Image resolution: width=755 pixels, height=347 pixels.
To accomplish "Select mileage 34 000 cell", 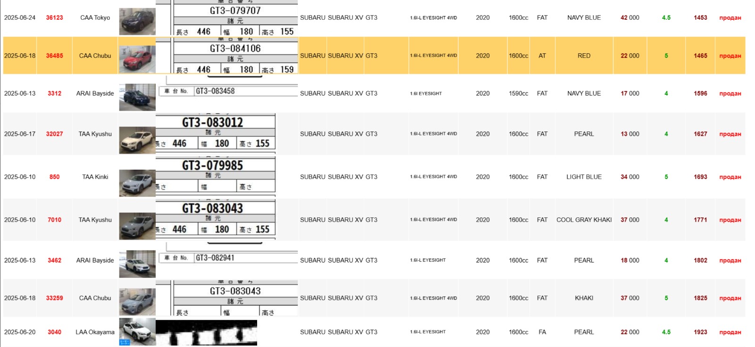I will click(x=630, y=177).
